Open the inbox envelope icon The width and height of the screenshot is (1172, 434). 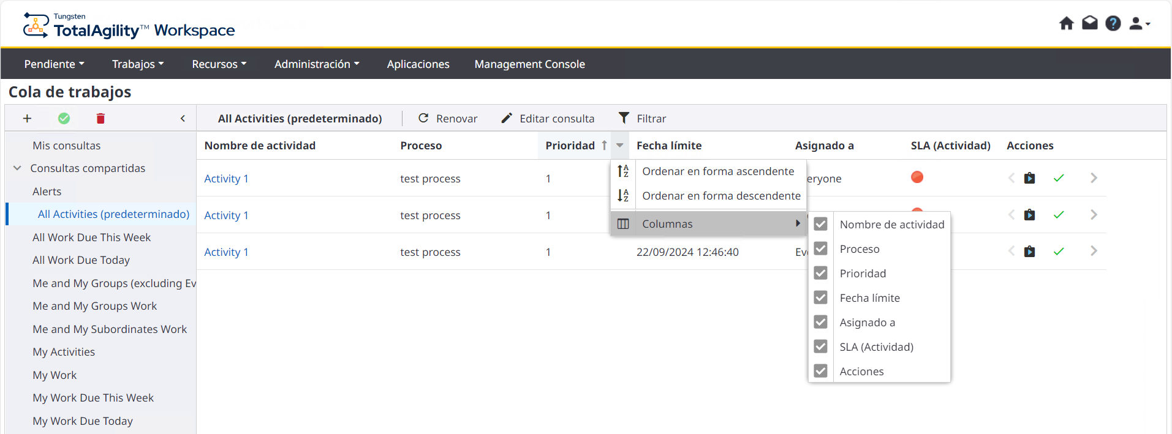point(1089,23)
